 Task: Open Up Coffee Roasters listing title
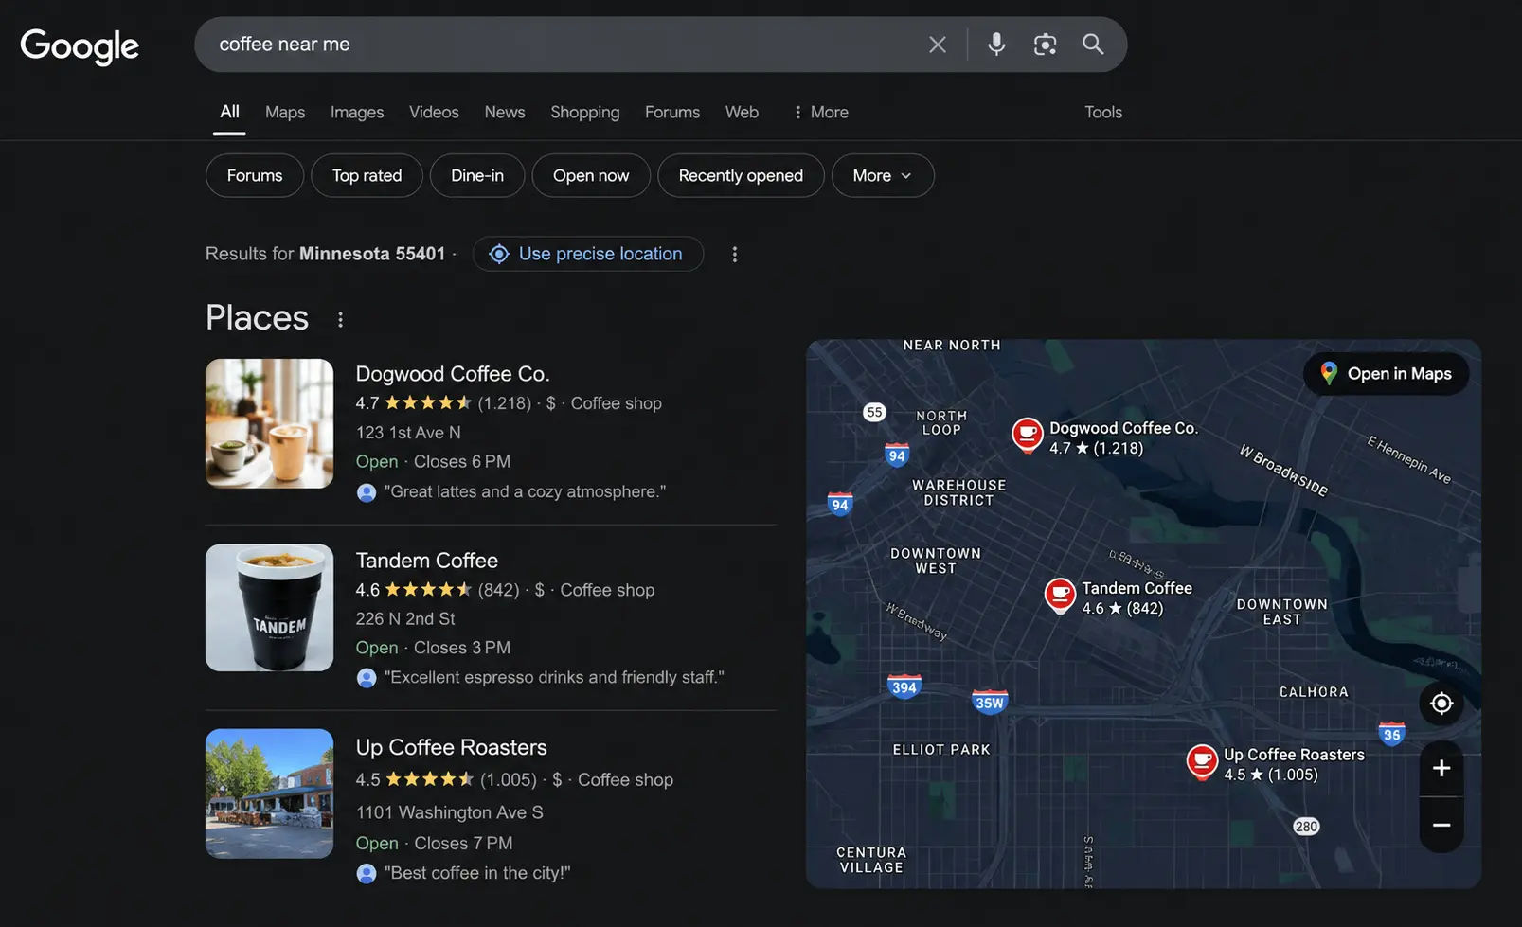coord(452,747)
